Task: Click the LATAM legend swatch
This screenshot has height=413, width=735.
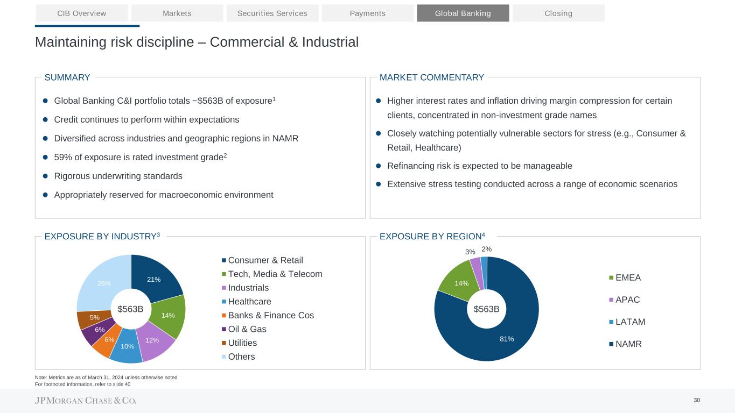Action: tap(611, 322)
